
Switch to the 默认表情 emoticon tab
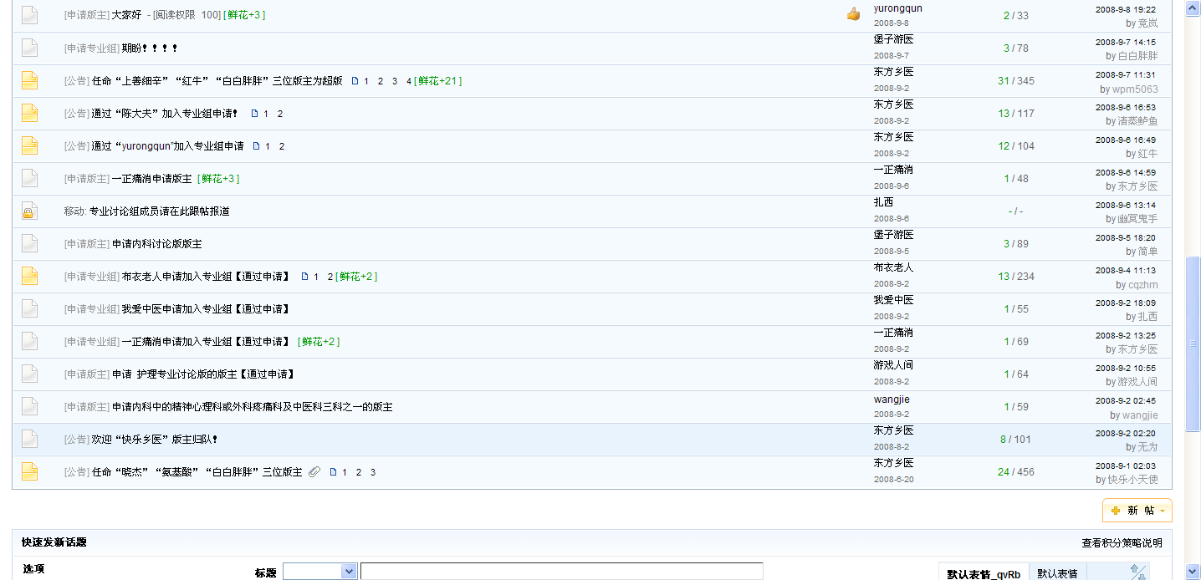click(x=1057, y=573)
